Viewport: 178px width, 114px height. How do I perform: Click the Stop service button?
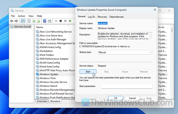pyautogui.click(x=106, y=72)
